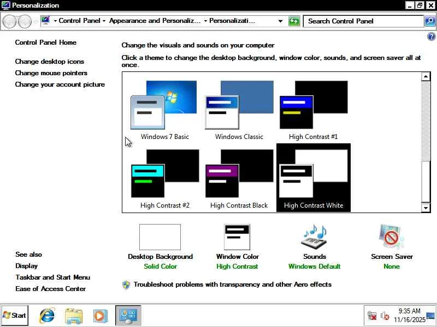
Task: Go to Control Panel Home
Action: point(46,43)
